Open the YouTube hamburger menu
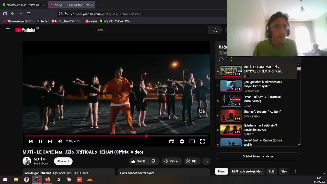This screenshot has height=184, width=327. pyautogui.click(x=8, y=30)
